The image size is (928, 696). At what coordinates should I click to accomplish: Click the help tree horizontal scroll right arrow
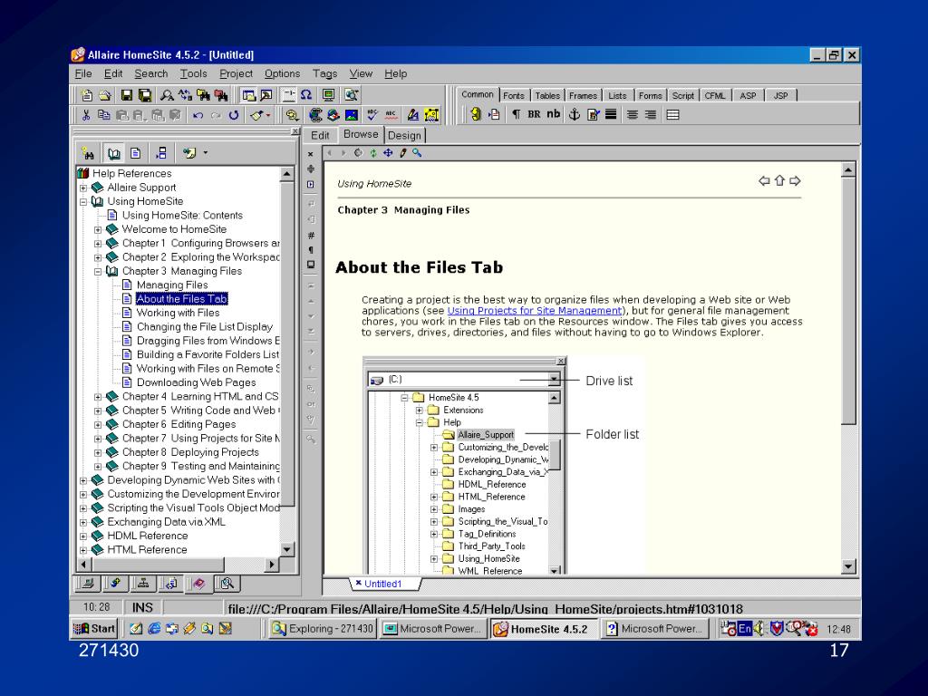272,565
